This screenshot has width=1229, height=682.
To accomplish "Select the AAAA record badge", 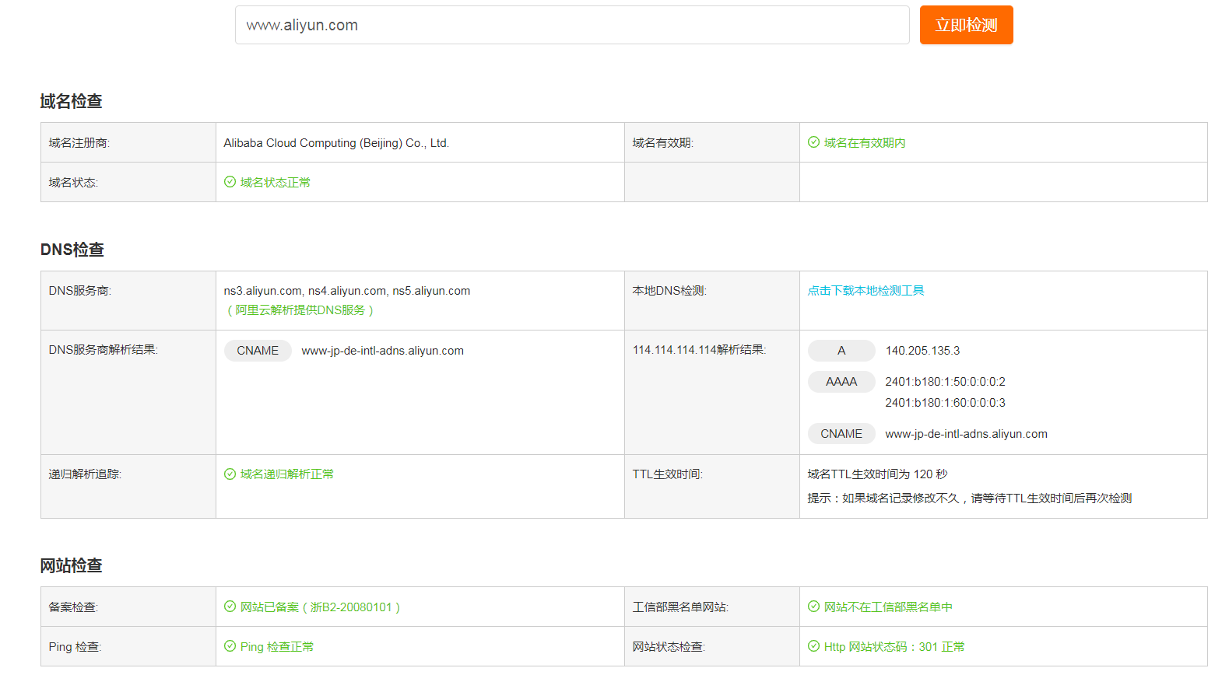I will point(841,382).
